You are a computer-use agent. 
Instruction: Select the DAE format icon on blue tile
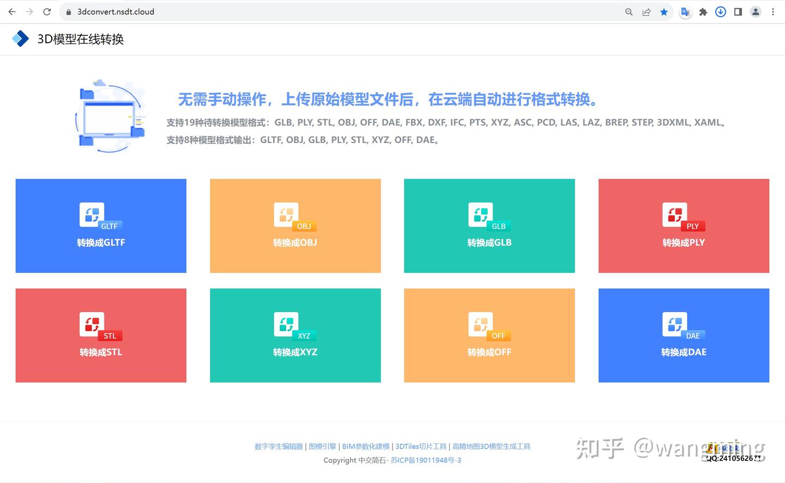[x=674, y=323]
